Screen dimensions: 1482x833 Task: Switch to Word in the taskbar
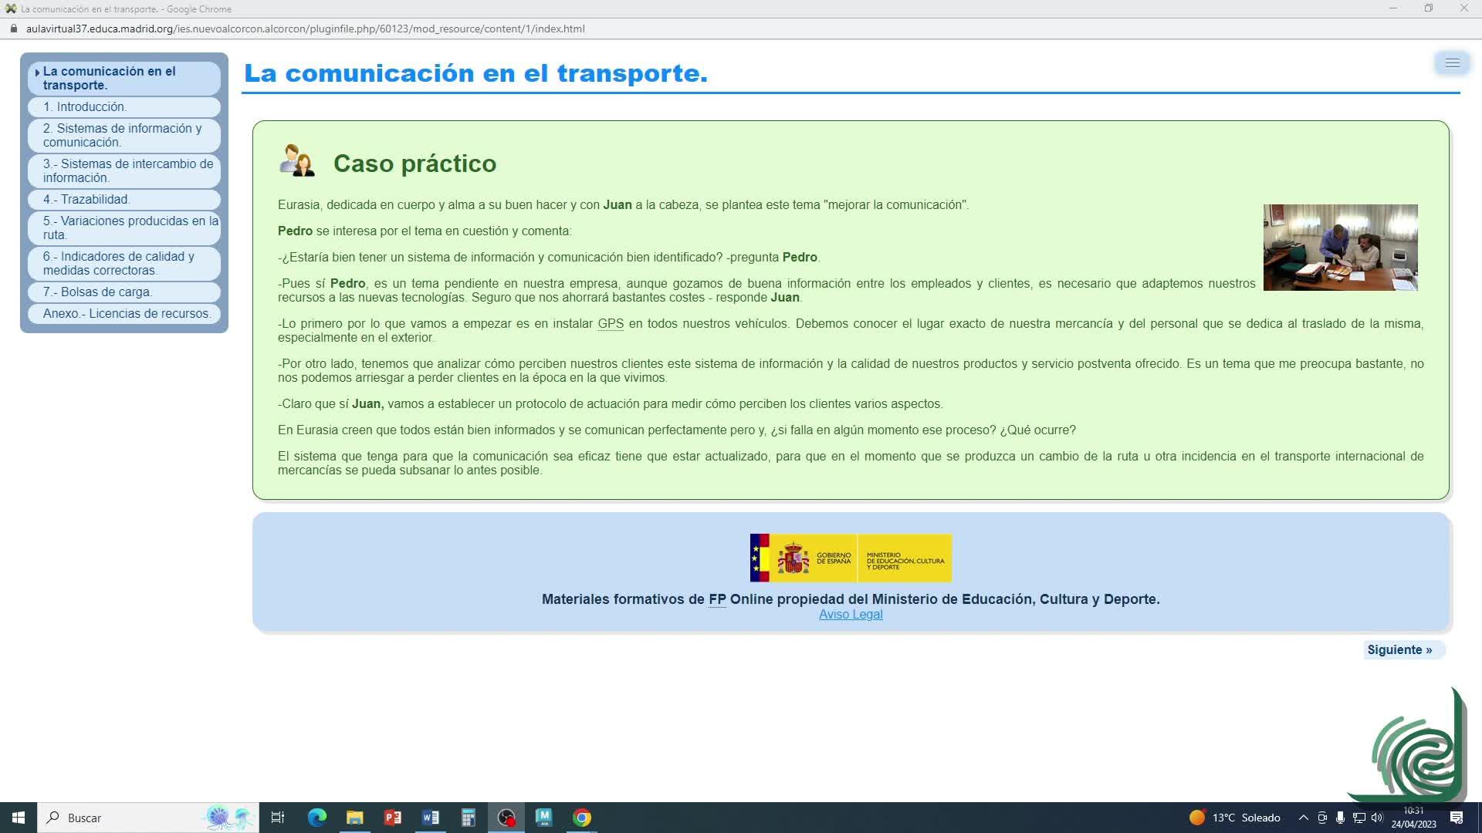(x=431, y=818)
